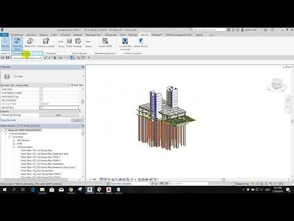Screen dimensions: 294x221
Task: Open File Explorer from the taskbar
Action: tap(42, 190)
